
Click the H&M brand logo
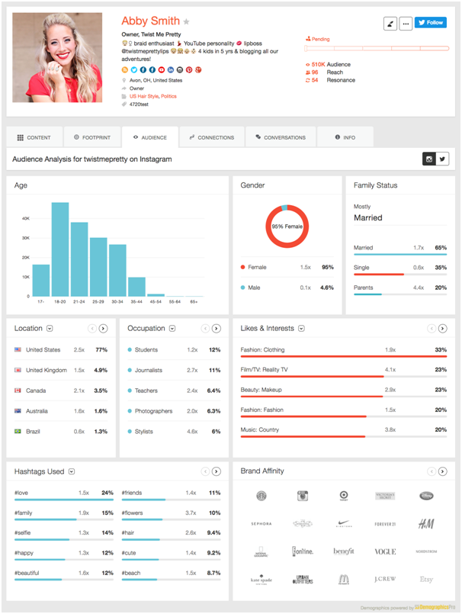tap(426, 524)
